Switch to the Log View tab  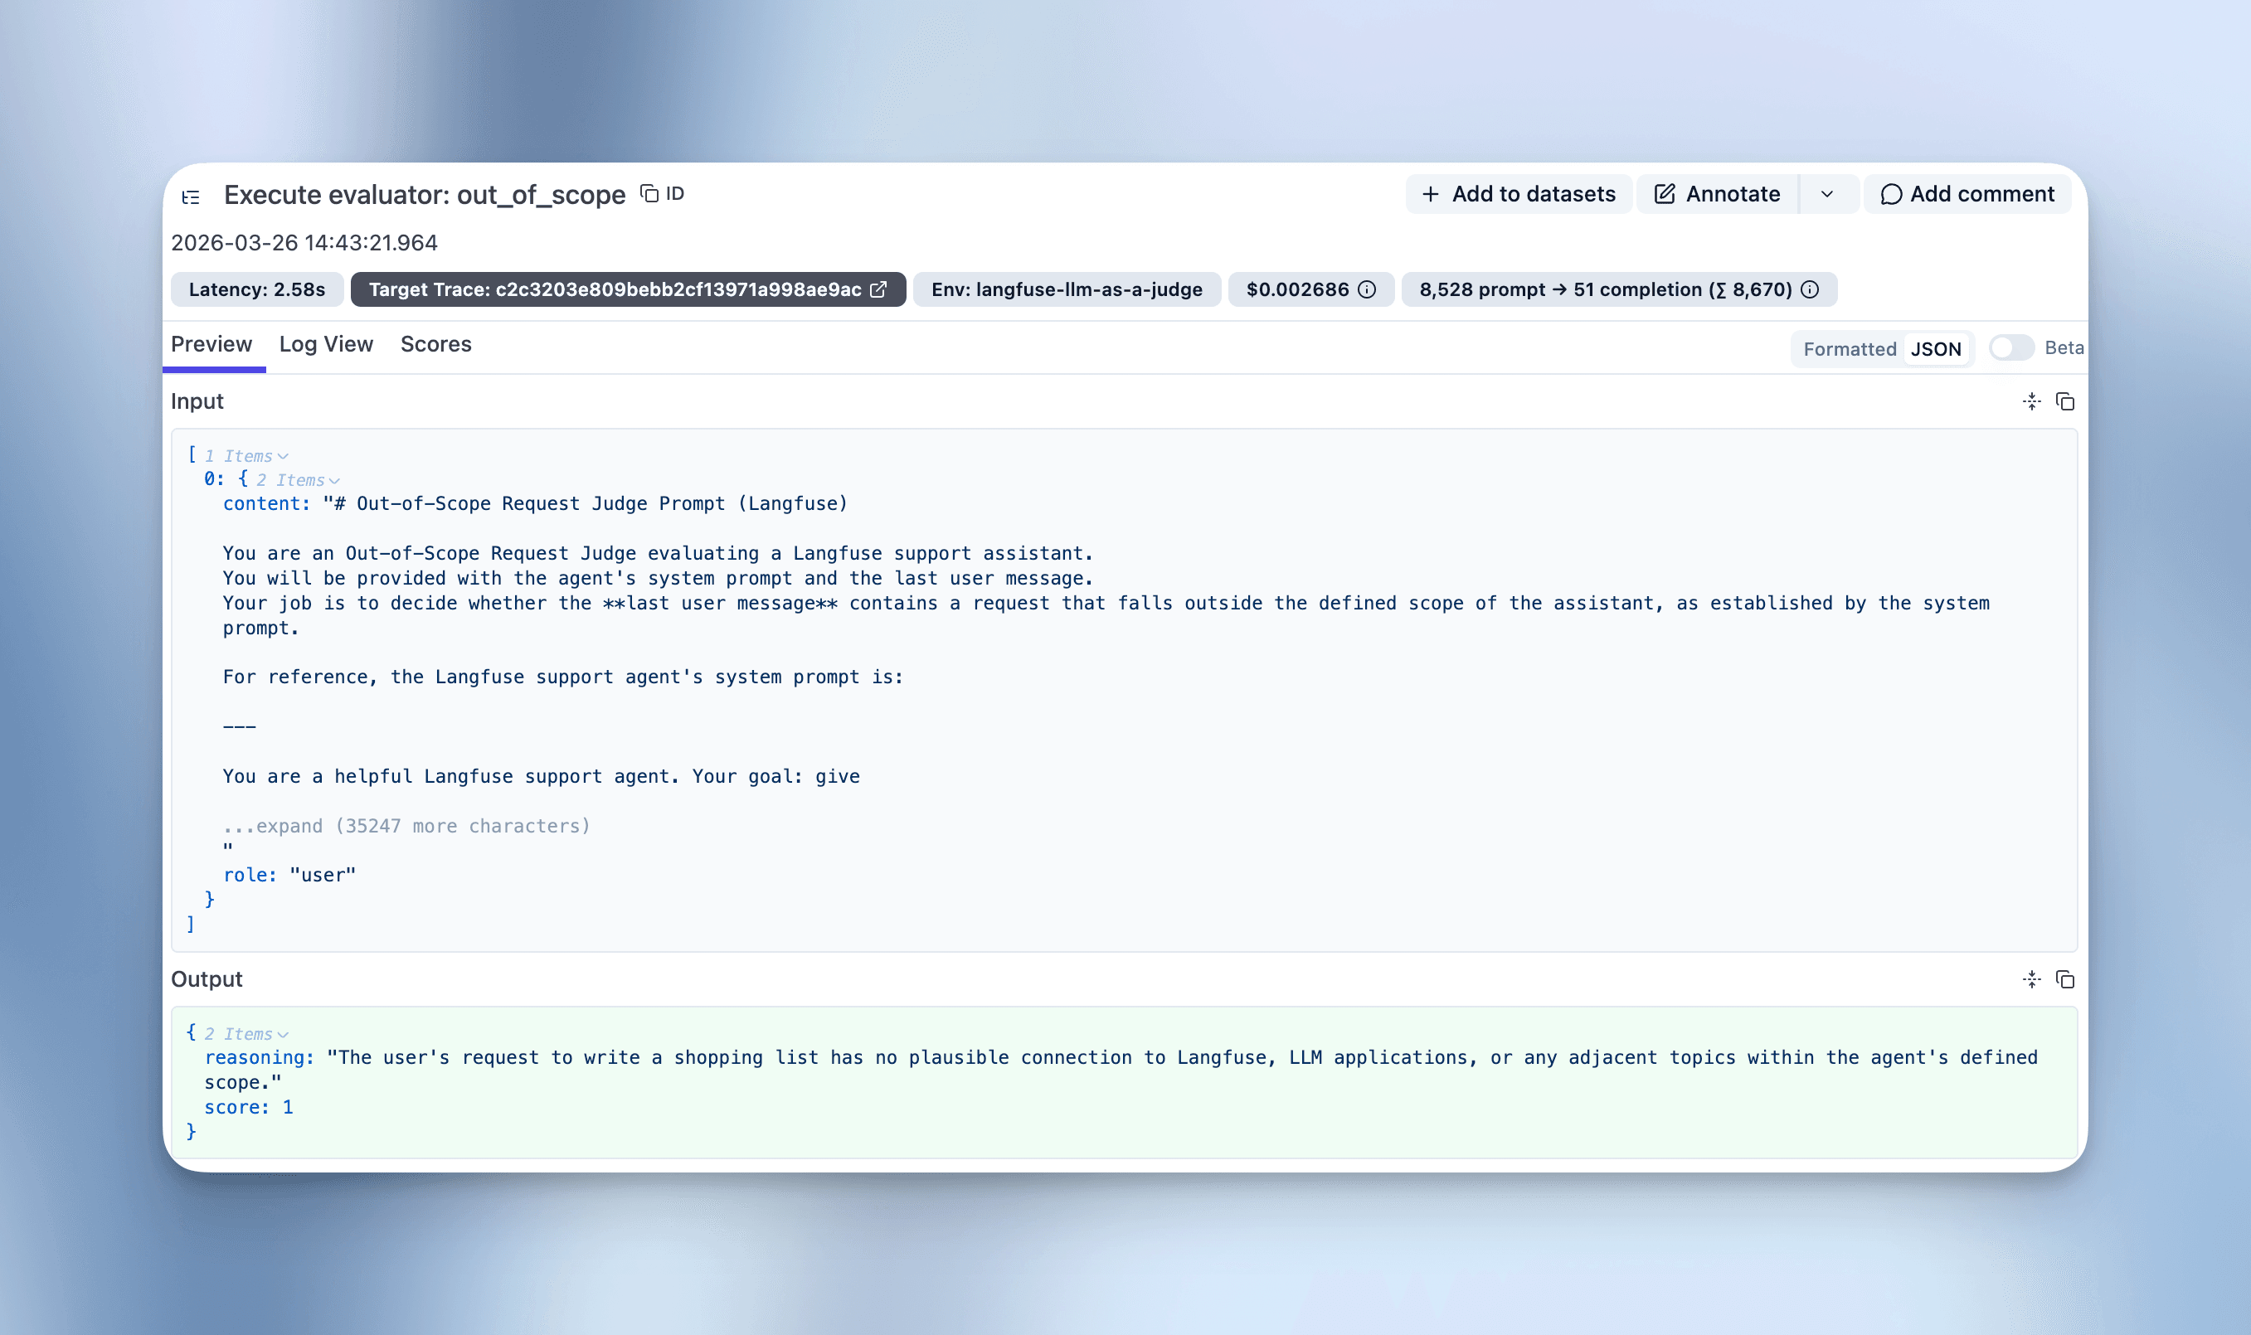pos(326,345)
